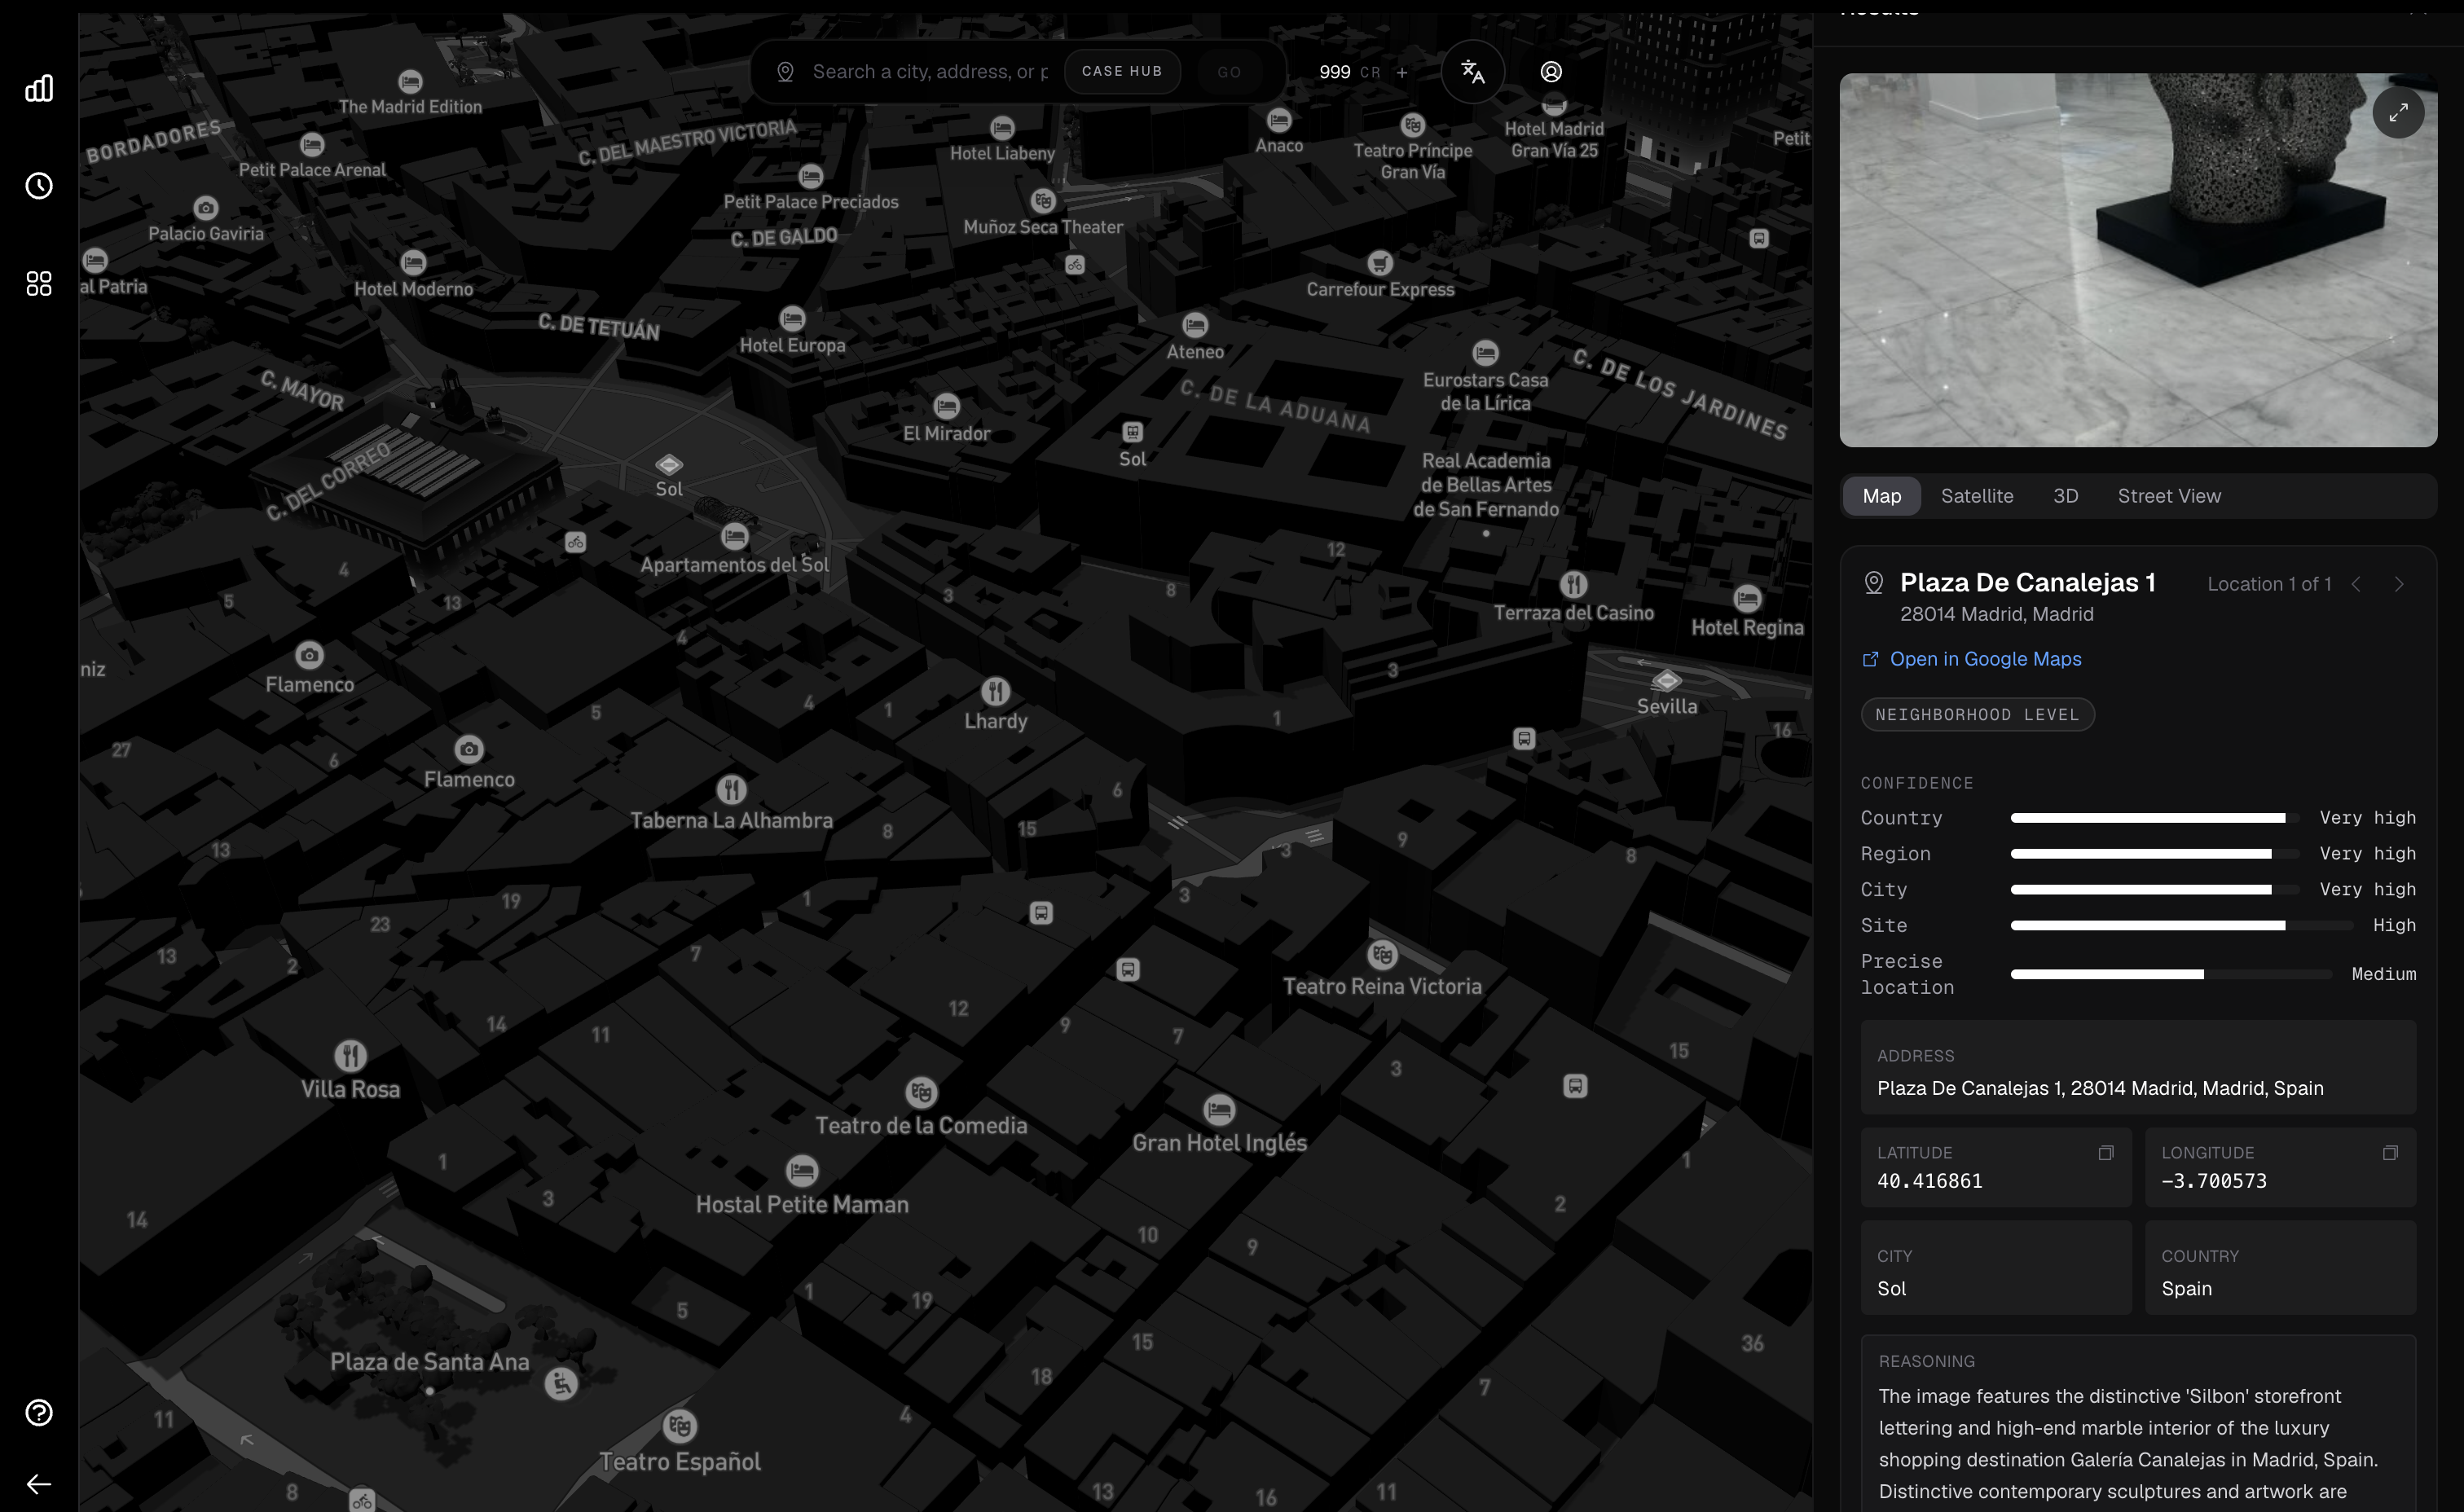Open the Case Hub button
2464x1512 pixels.
[x=1121, y=72]
